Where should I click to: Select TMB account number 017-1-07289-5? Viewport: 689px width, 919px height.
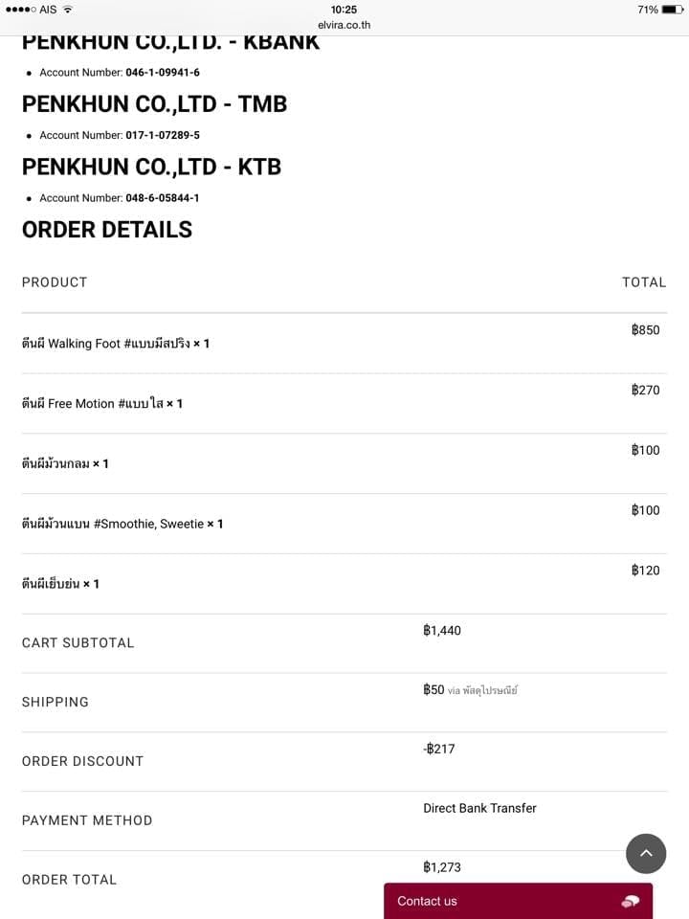click(163, 136)
